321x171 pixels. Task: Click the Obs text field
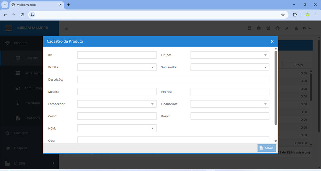pyautogui.click(x=173, y=140)
